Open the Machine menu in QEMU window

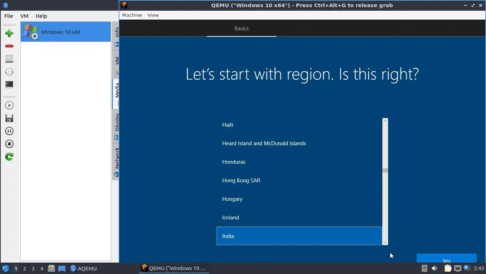tap(132, 15)
